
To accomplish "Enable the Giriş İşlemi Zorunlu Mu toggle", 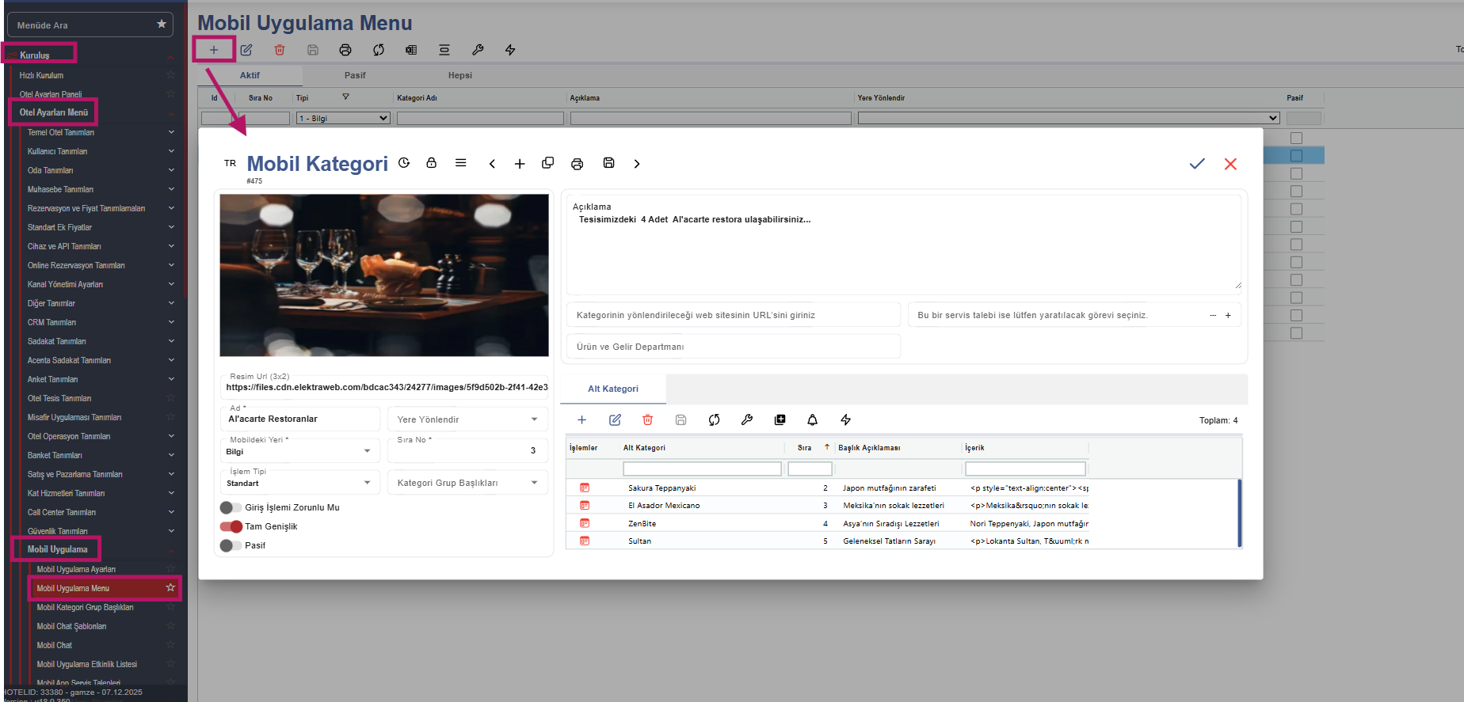I will (x=231, y=507).
